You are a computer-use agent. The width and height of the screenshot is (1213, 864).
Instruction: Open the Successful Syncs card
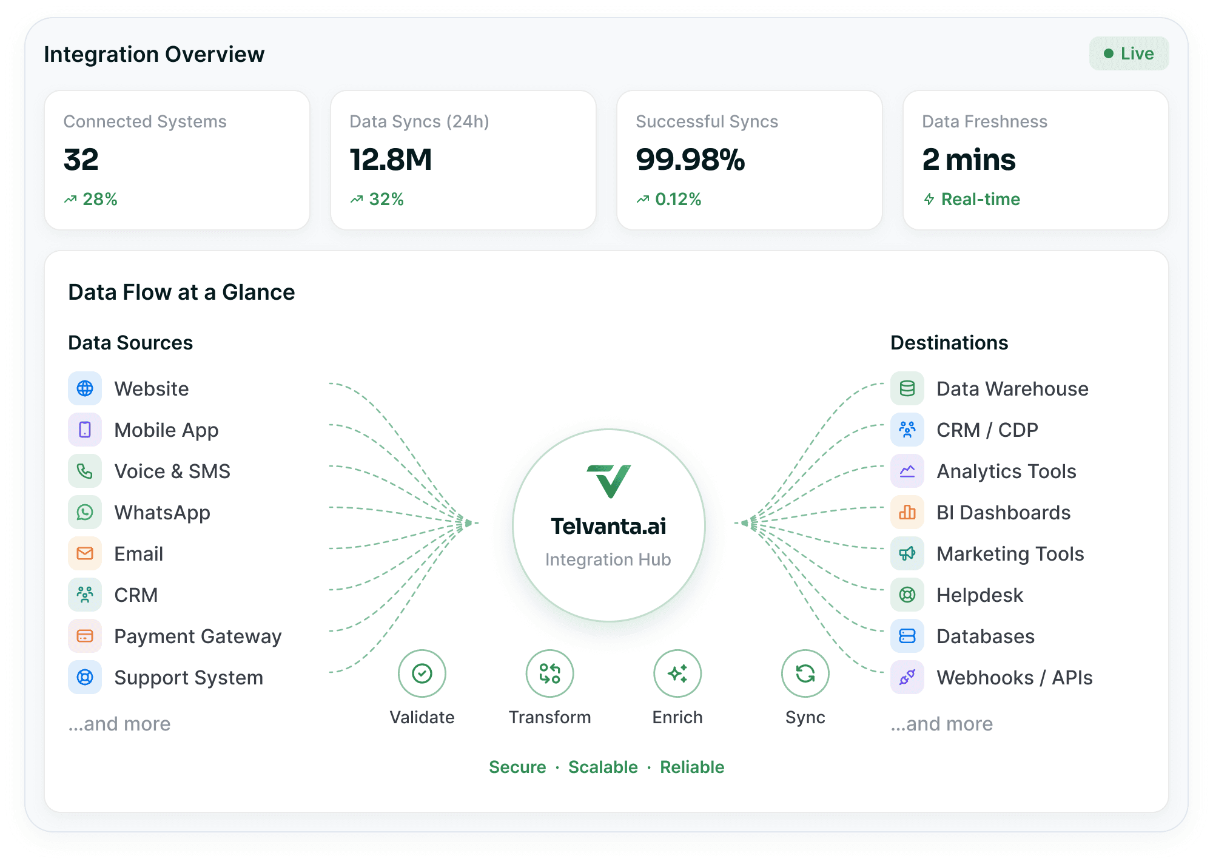click(750, 160)
